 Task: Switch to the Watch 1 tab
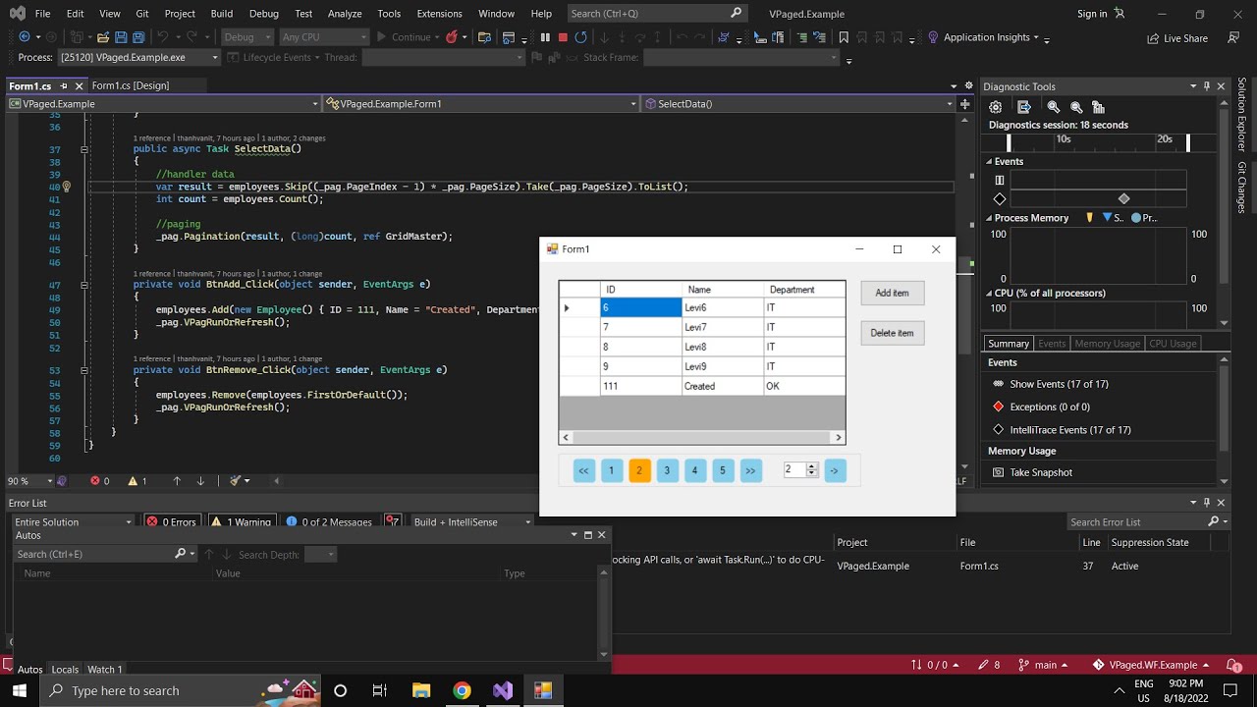[x=105, y=670]
